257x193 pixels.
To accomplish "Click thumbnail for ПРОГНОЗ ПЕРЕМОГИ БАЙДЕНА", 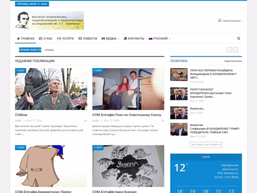I will point(179,75).
